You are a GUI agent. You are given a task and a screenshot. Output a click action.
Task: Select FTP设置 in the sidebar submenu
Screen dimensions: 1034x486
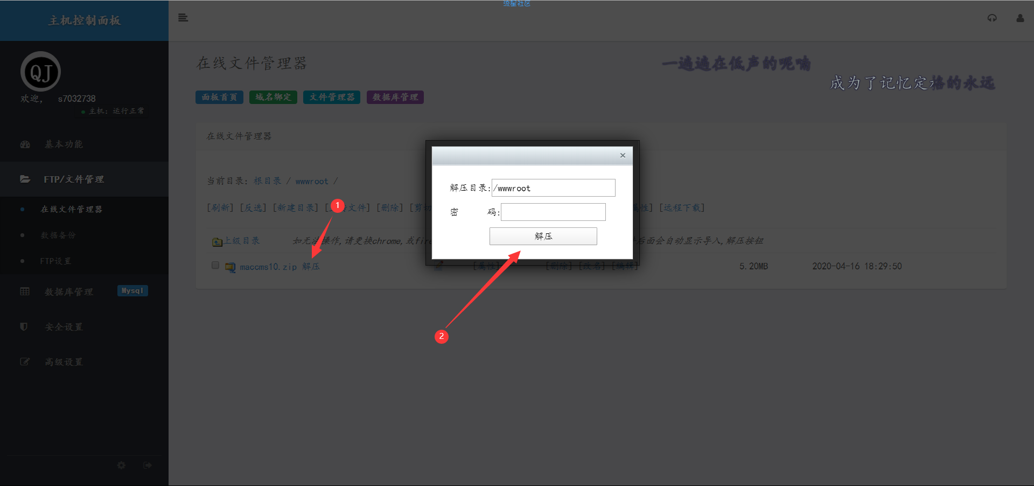click(x=55, y=261)
